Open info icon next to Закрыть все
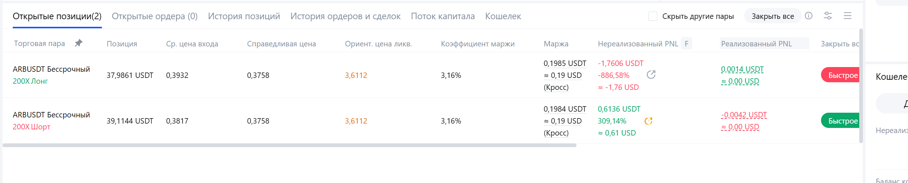This screenshot has height=183, width=908. click(809, 16)
